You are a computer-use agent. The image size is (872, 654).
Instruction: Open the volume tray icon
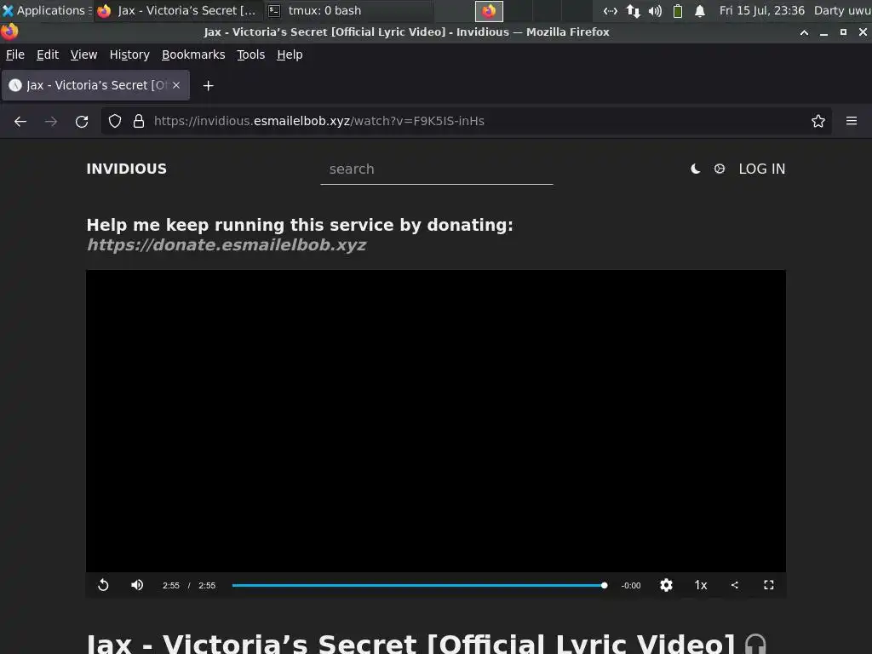[x=655, y=10]
